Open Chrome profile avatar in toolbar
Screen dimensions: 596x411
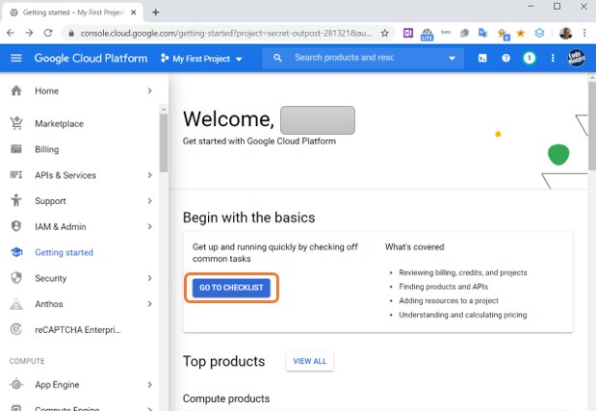(x=565, y=33)
